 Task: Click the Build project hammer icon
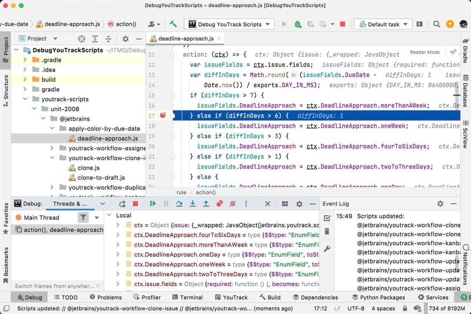pyautogui.click(x=173, y=24)
